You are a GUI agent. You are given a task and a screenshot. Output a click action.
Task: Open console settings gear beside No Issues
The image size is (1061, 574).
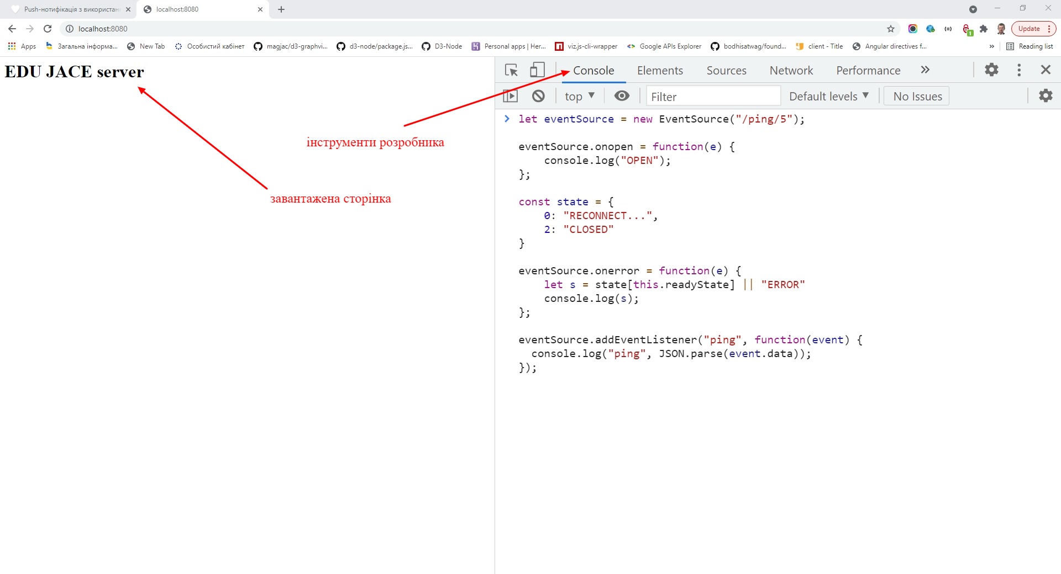(x=1046, y=95)
